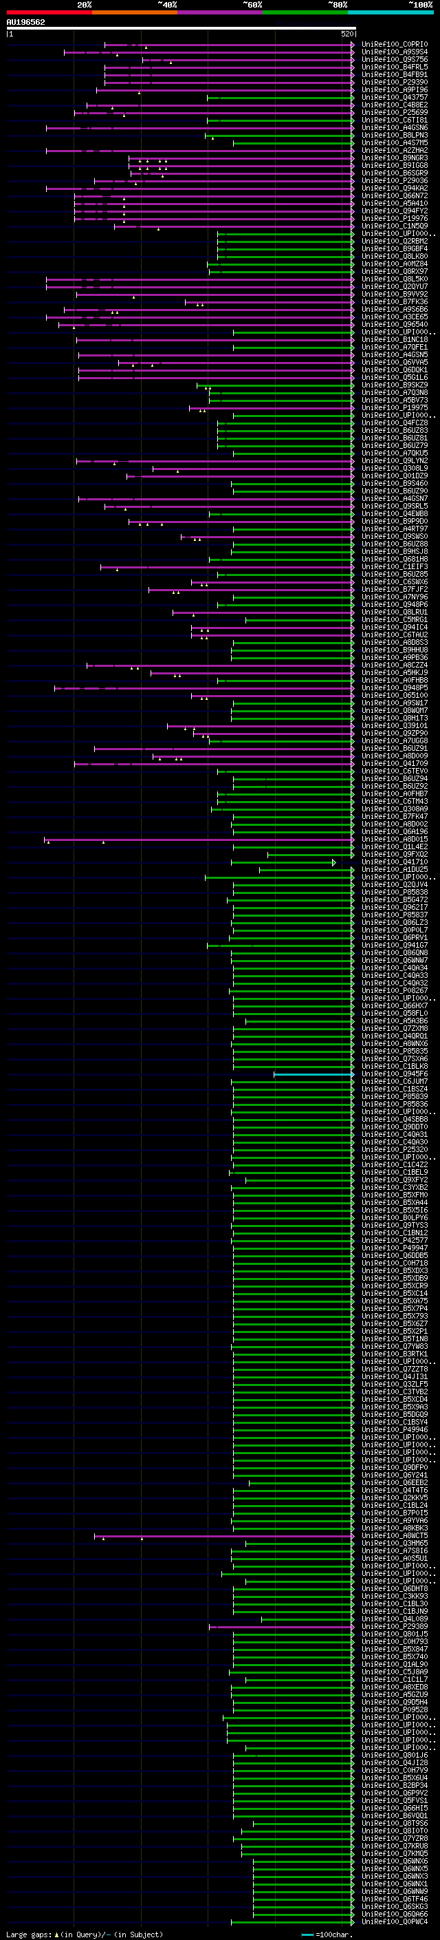Select the UniRef100_Q8RX97 label
The height and width of the screenshot is (1940, 440).
click(395, 271)
